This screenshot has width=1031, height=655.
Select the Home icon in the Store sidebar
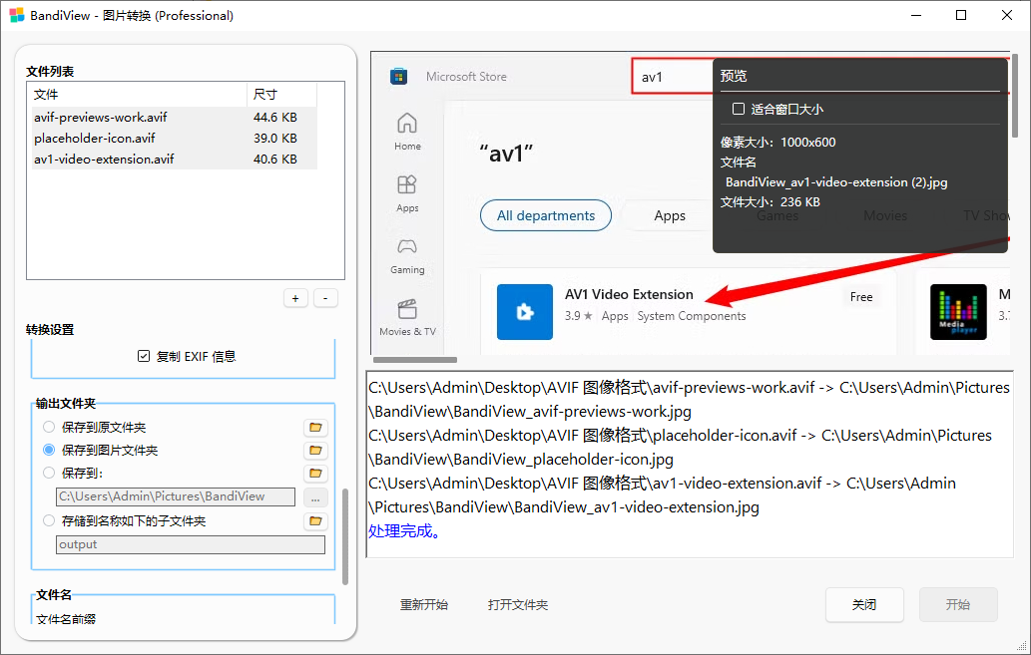(x=407, y=126)
